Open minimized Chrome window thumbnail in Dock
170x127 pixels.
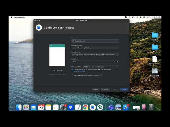coord(136,108)
